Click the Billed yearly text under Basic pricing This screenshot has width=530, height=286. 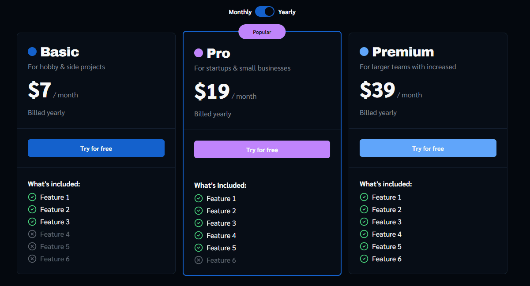[46, 112]
